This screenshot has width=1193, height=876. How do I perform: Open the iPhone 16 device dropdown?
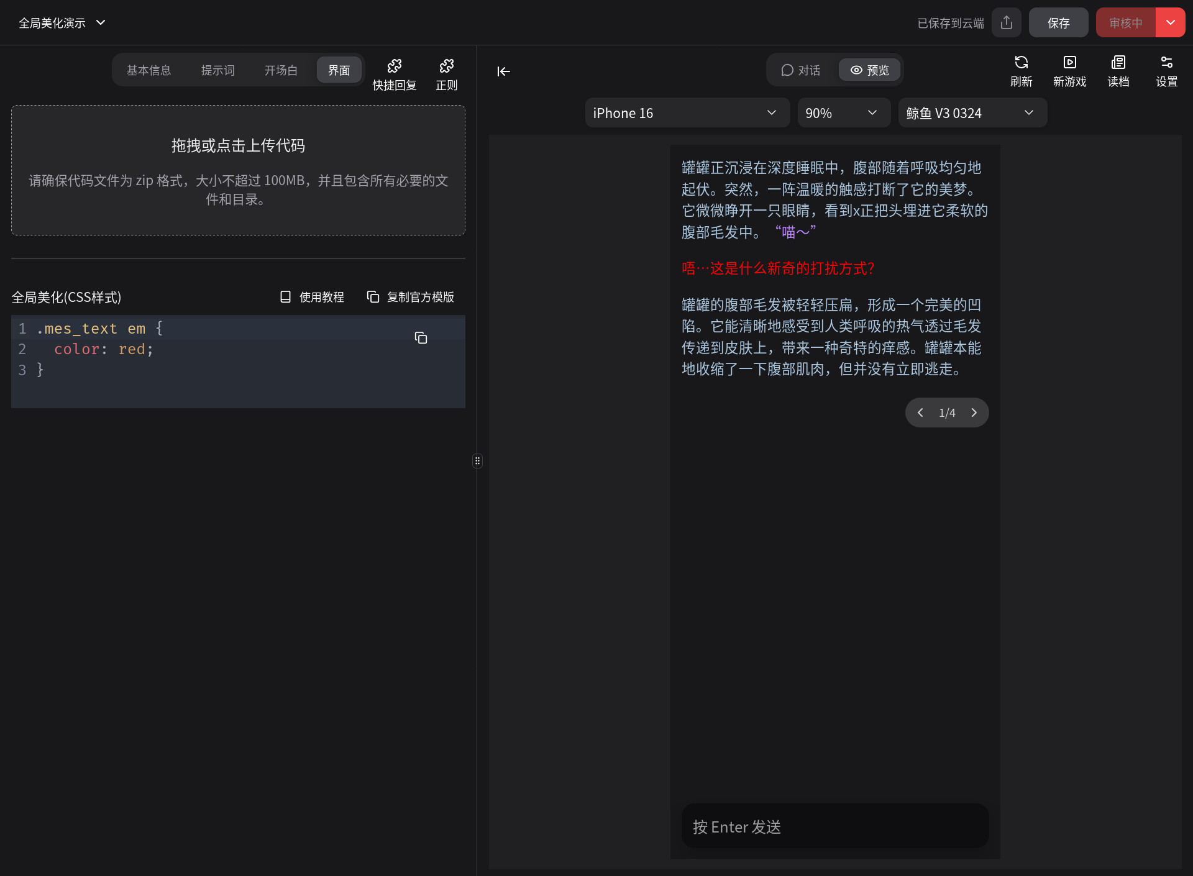pyautogui.click(x=687, y=113)
